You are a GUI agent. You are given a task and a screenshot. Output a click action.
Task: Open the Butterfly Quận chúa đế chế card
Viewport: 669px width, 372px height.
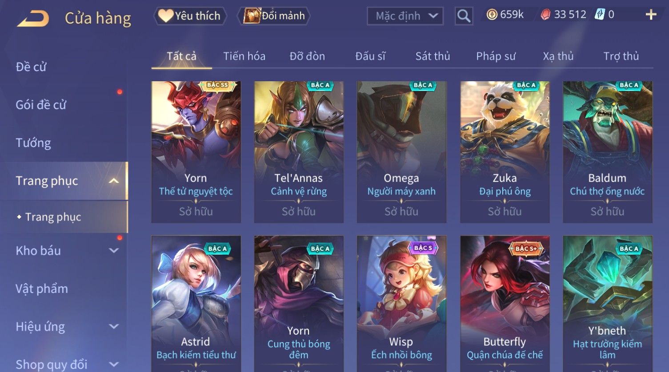click(x=505, y=304)
